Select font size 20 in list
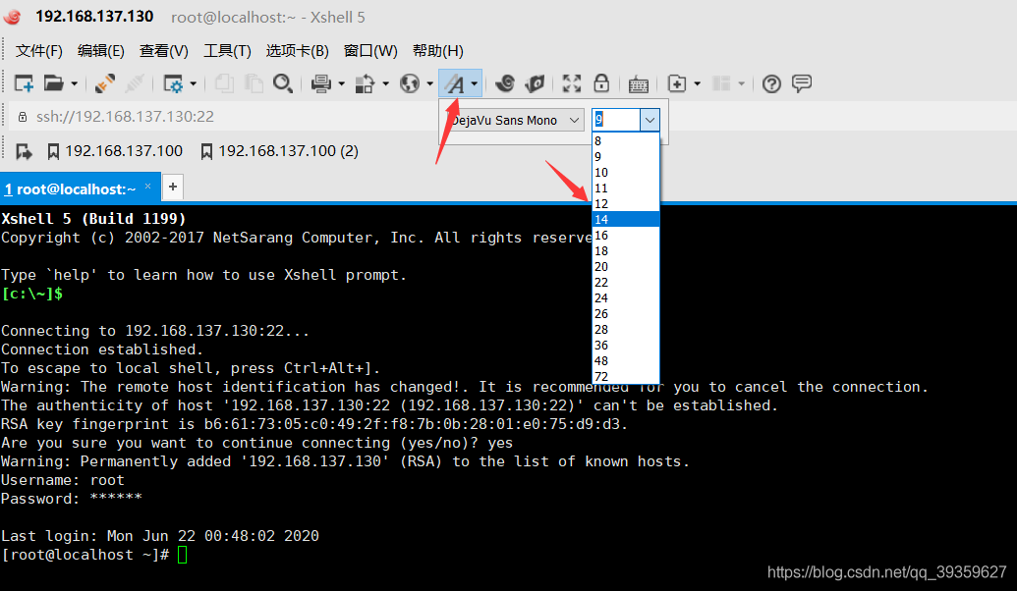This screenshot has height=591, width=1017. [625, 266]
